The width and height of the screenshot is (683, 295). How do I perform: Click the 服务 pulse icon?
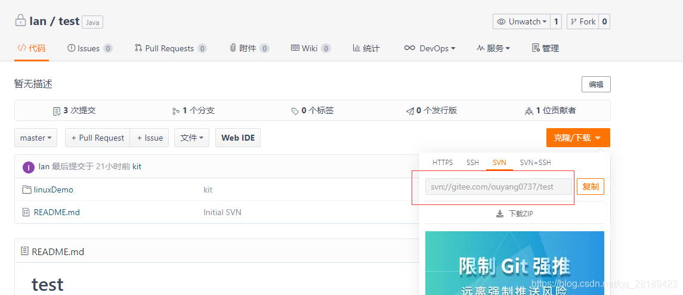tap(480, 48)
